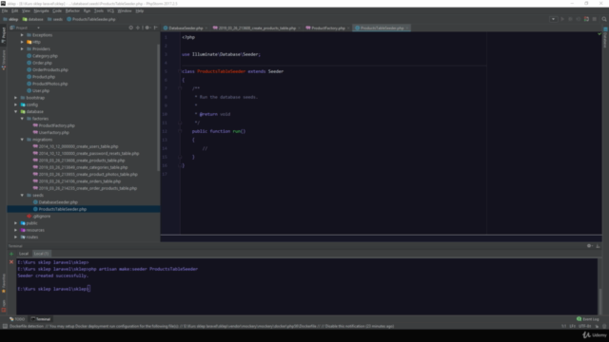
Task: Click the database breadcrumb in navigation bar
Action: [32, 19]
